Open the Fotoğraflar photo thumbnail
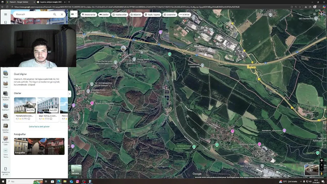 pyautogui.click(x=39, y=146)
